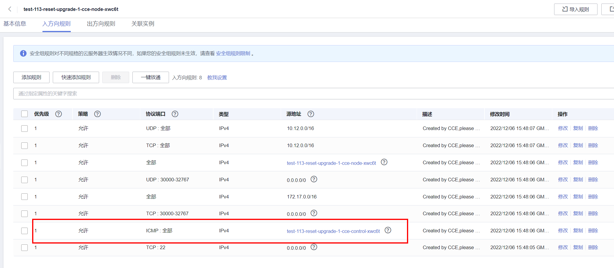This screenshot has width=614, height=268.
Task: Click help icon in UDP 30000-32767 row
Action: click(x=314, y=179)
